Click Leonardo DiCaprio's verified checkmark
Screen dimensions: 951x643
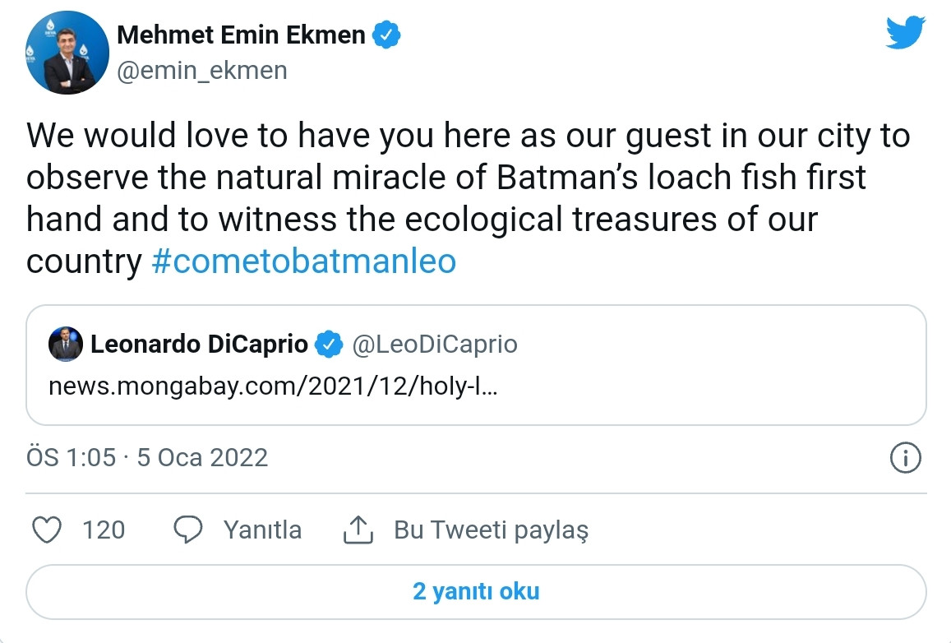point(329,345)
